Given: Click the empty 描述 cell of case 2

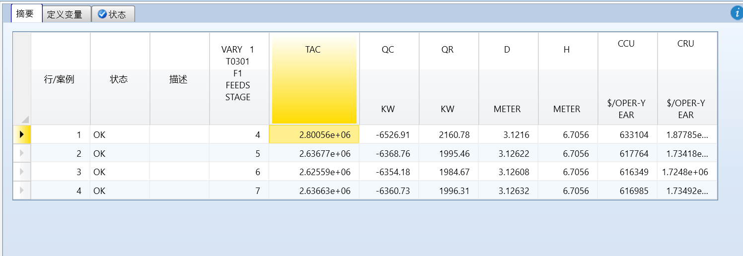Looking at the screenshot, I should [x=179, y=153].
